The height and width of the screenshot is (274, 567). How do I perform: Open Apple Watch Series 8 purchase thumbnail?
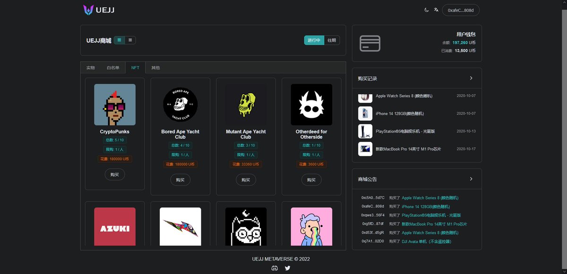[365, 97]
